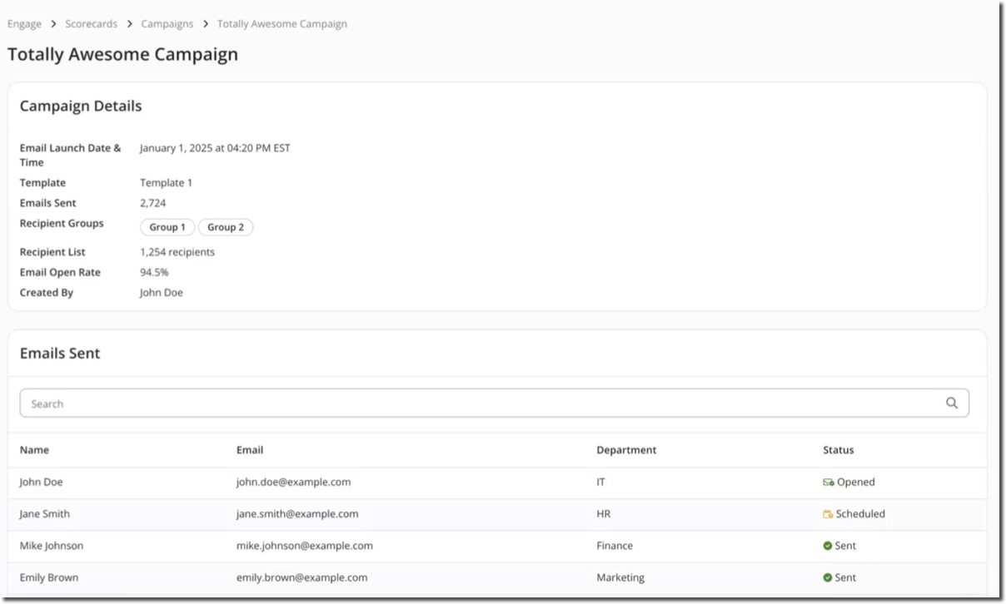Select the Group 2 recipient tag
Image resolution: width=1006 pixels, height=604 pixels.
[x=226, y=227]
